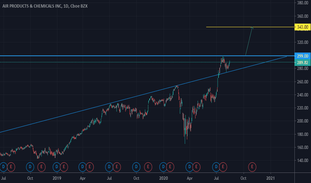The width and height of the screenshot is (311, 183).
Task: Click the dividend marker above the Oct 2018 label
Action: [x=30, y=167]
